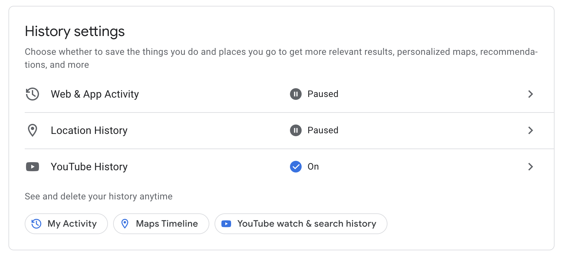The width and height of the screenshot is (563, 262).
Task: Open the Web & App Activity row
Action: click(x=289, y=94)
